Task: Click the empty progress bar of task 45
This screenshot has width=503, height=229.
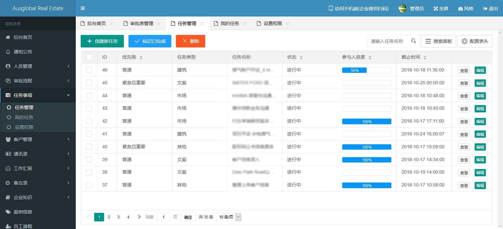Action: click(367, 83)
